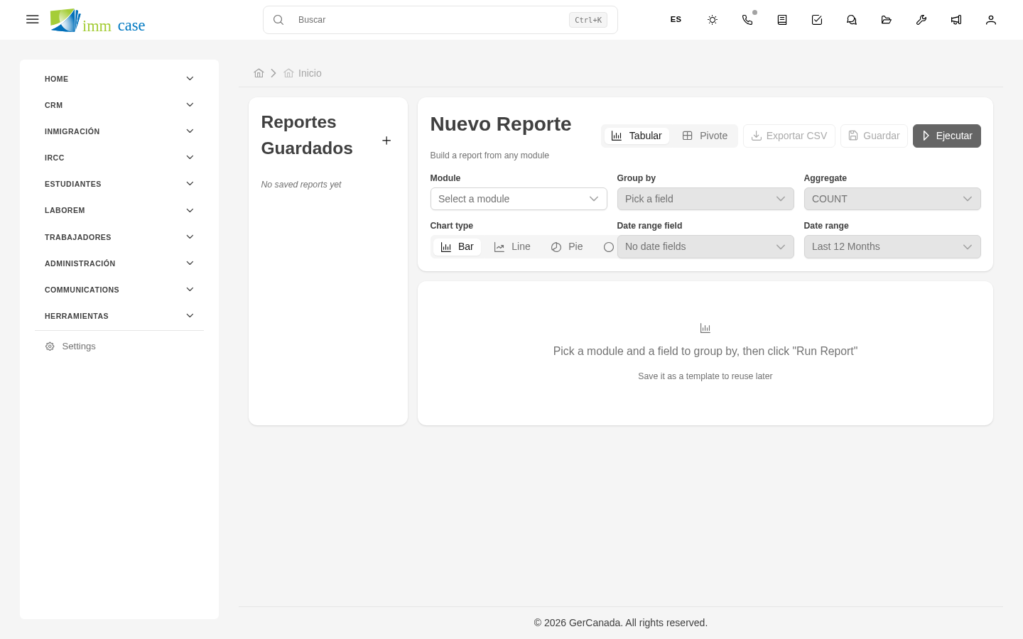The width and height of the screenshot is (1023, 639).
Task: Click the Nuevo Reporte heading
Action: 501,124
